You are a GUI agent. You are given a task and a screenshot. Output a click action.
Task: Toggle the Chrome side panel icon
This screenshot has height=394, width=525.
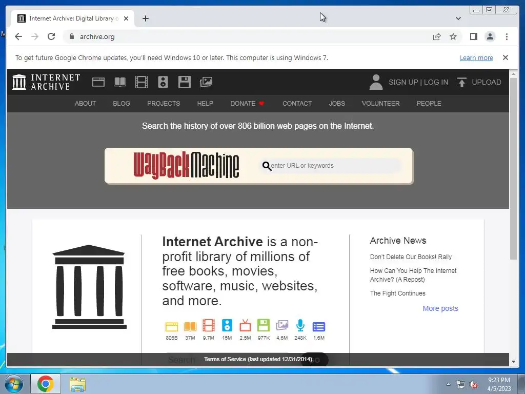click(x=473, y=36)
